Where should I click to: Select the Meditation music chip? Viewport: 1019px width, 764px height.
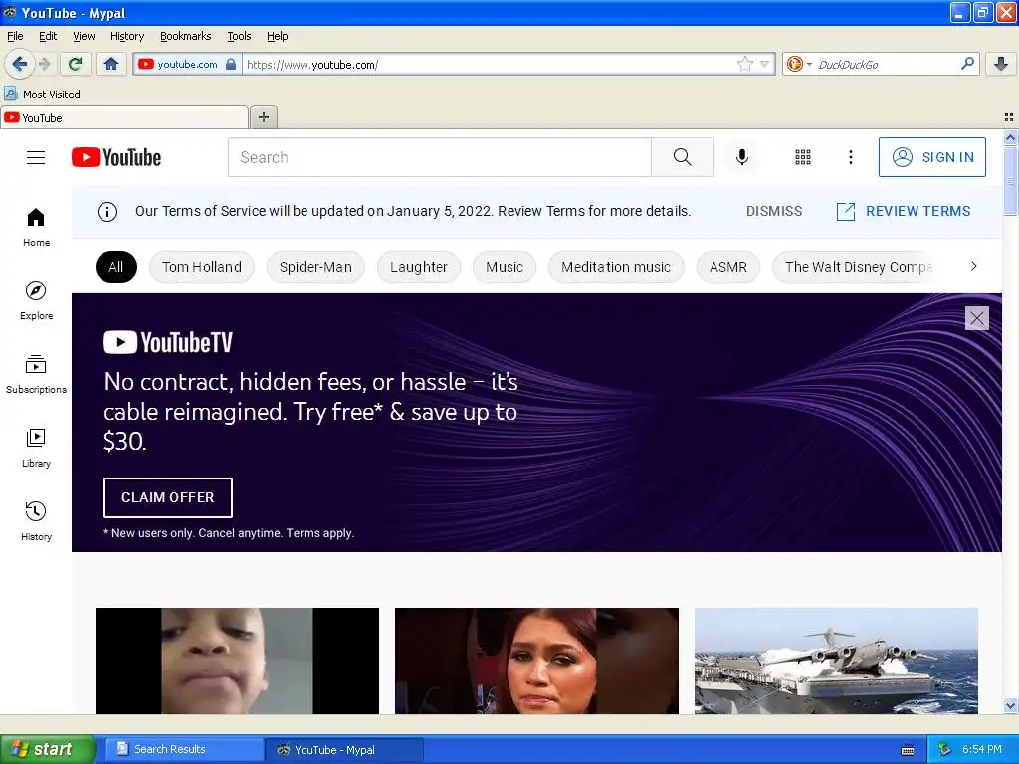(x=615, y=267)
